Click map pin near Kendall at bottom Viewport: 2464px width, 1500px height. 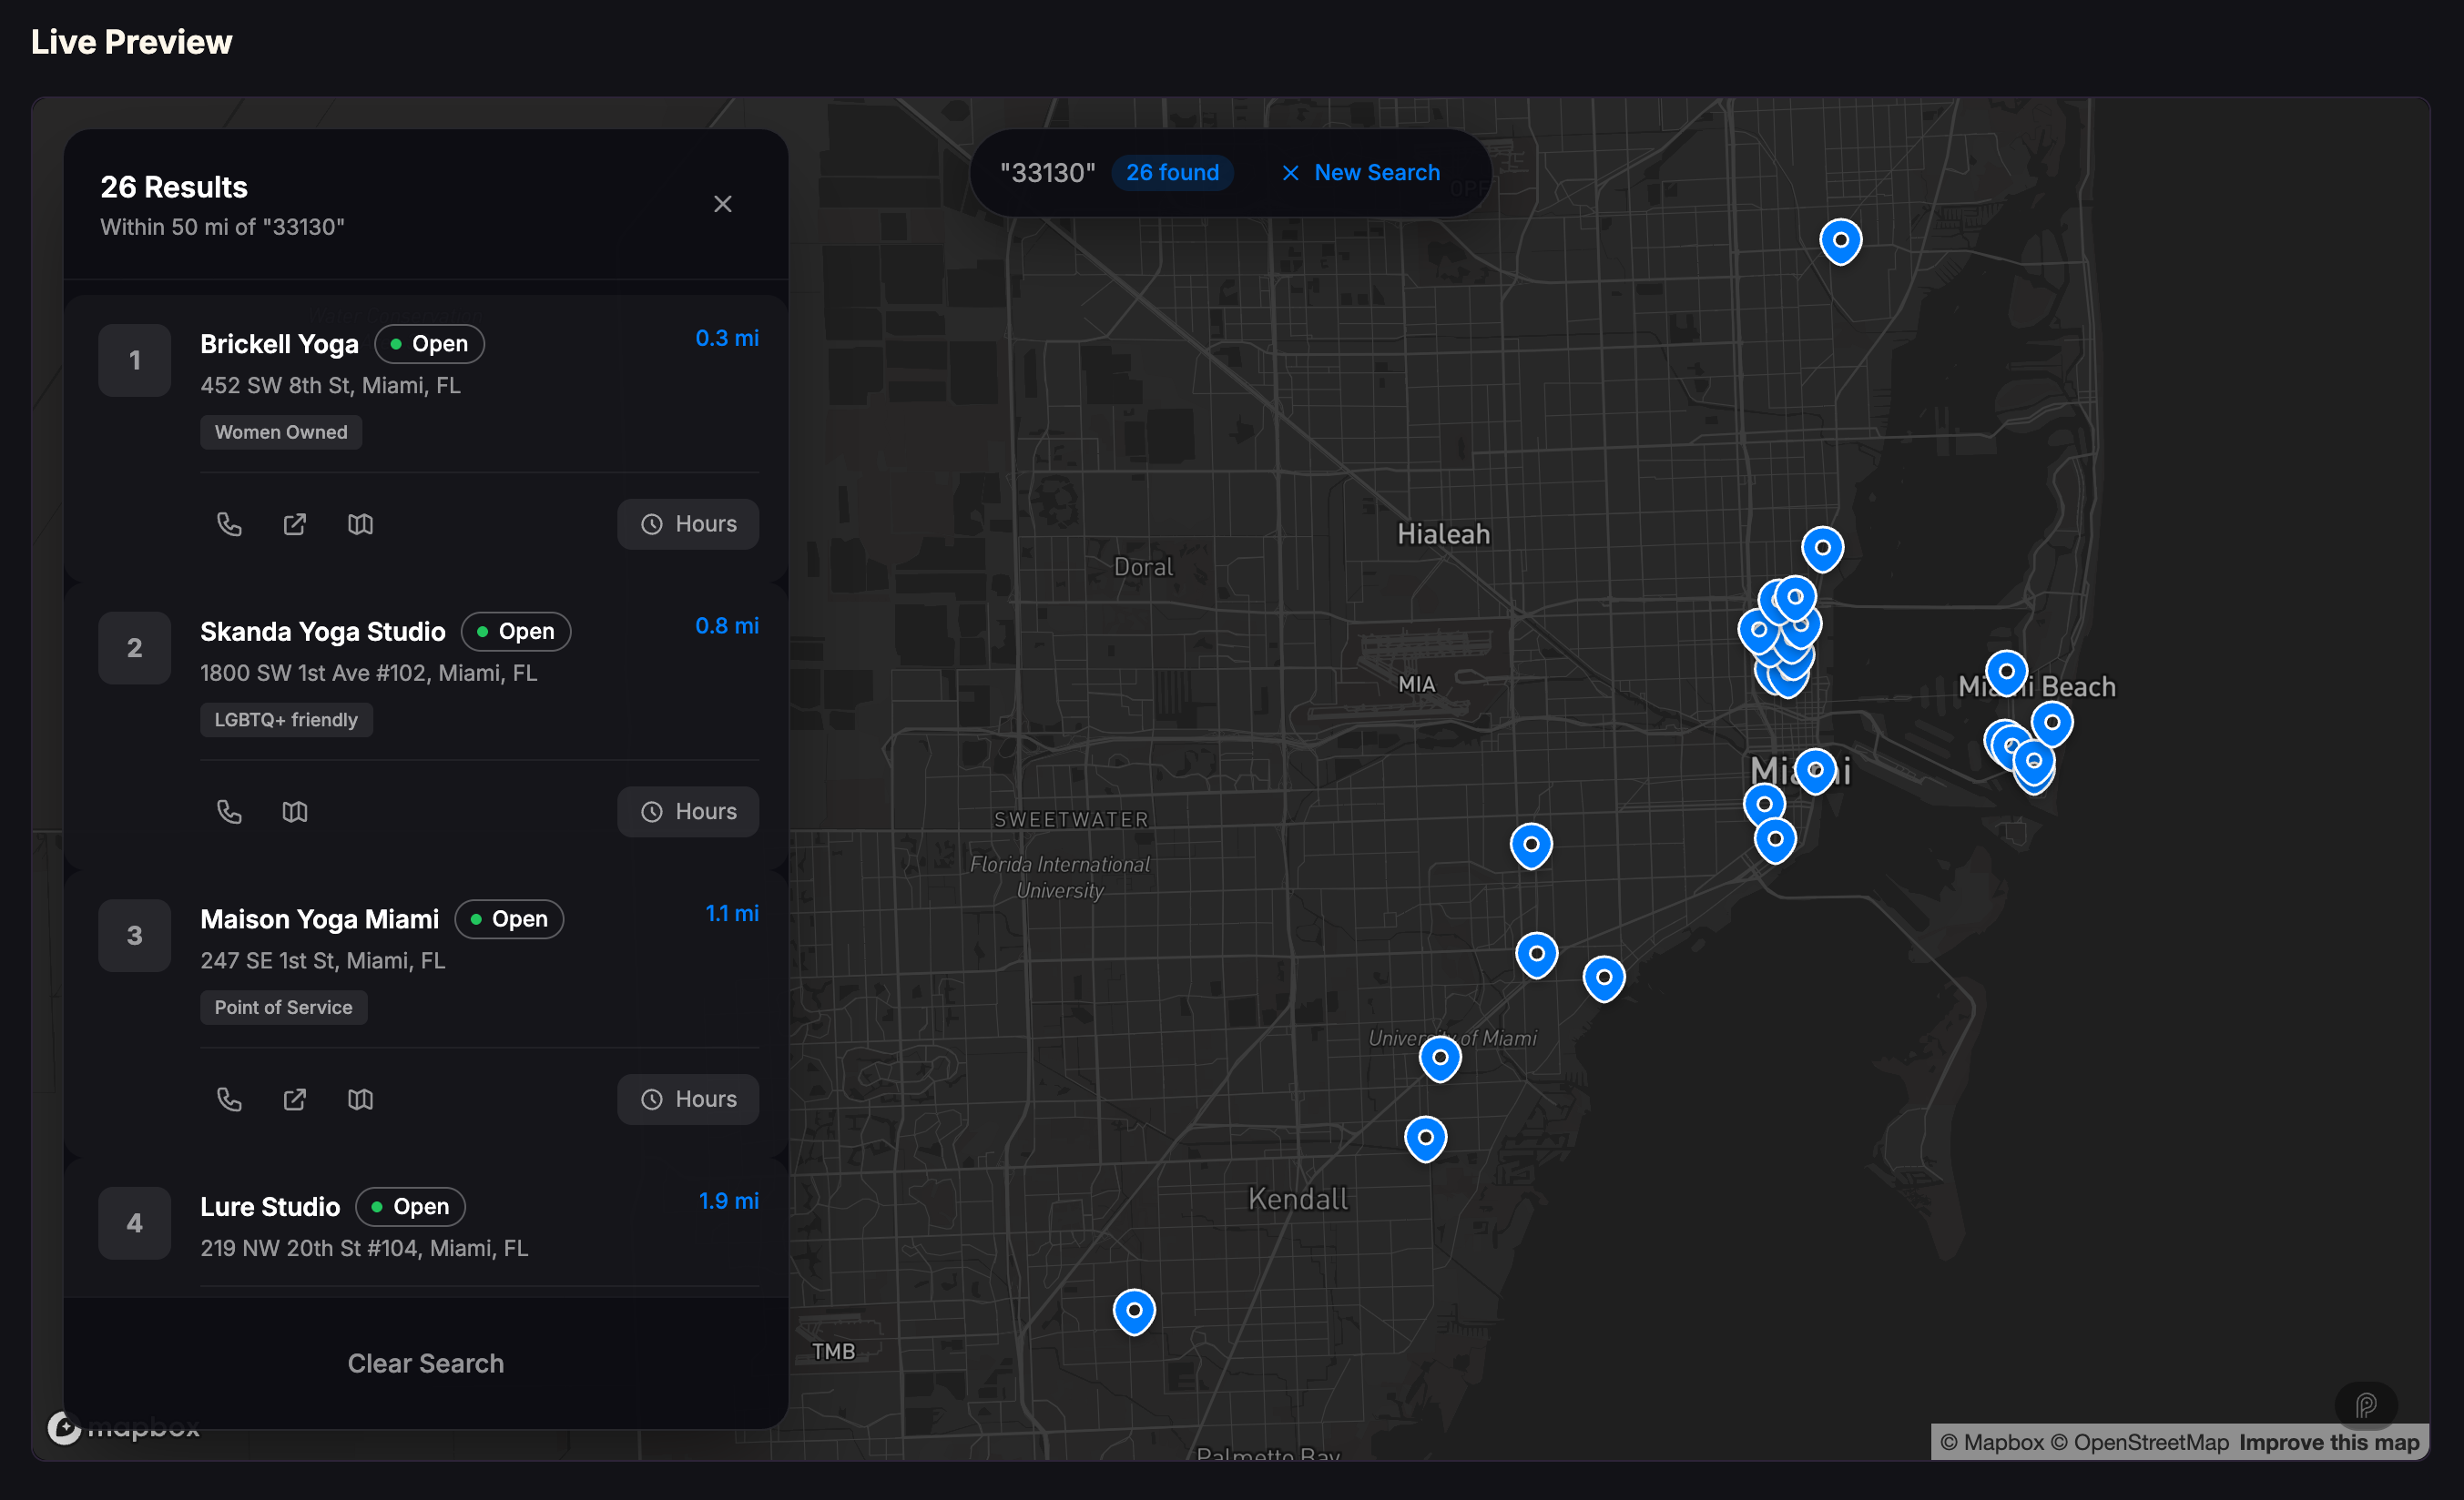(1134, 1309)
